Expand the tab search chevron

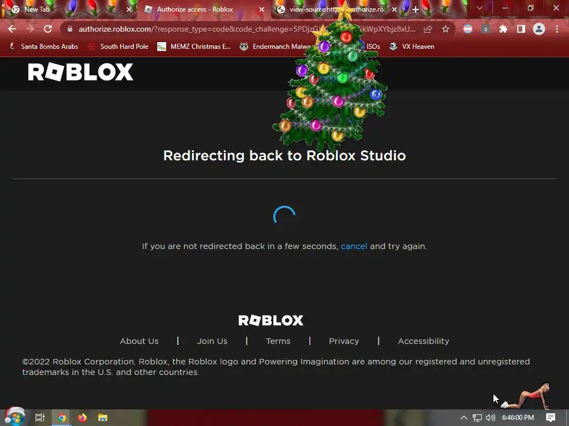pos(480,8)
